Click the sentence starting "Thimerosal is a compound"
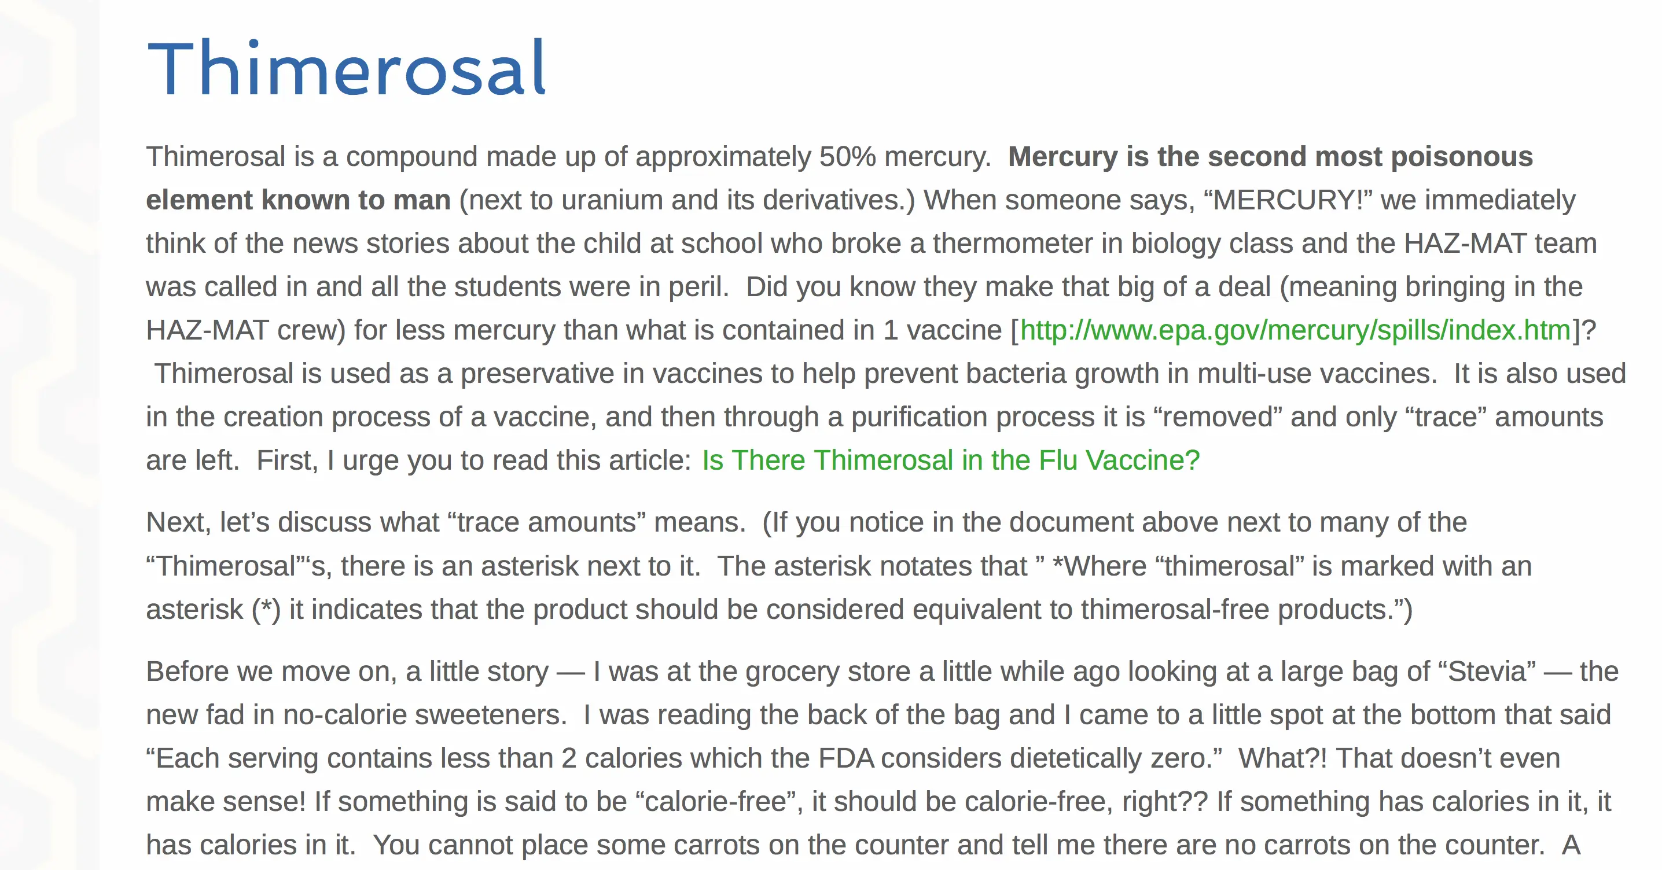This screenshot has height=870, width=1662. pos(568,157)
